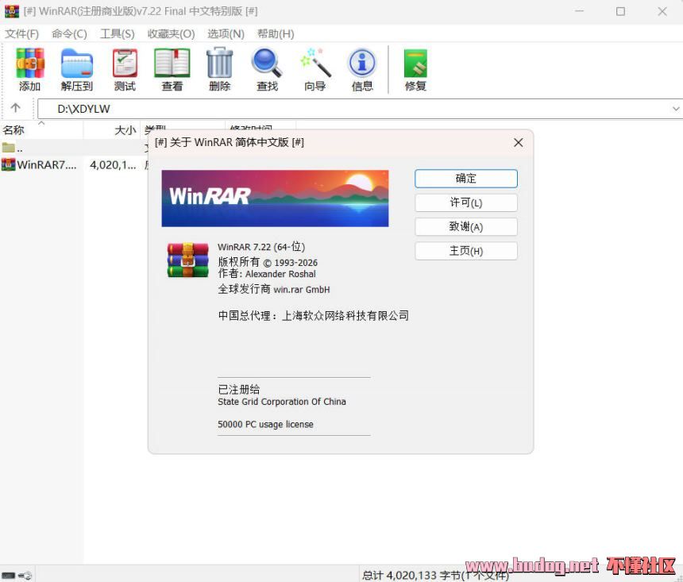The width and height of the screenshot is (683, 582).
Task: Open the Commands (命令) menu
Action: [x=69, y=34]
